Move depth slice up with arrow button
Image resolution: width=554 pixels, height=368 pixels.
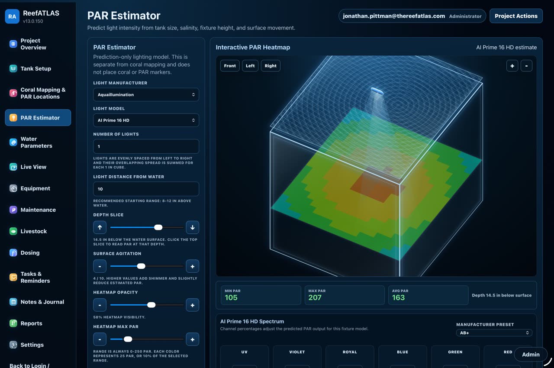tap(100, 227)
